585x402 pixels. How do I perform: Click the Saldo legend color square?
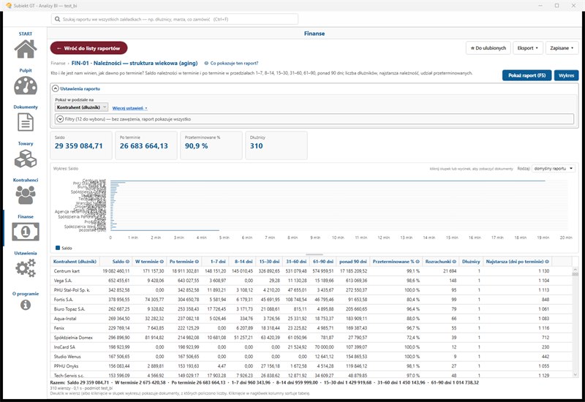pyautogui.click(x=58, y=248)
